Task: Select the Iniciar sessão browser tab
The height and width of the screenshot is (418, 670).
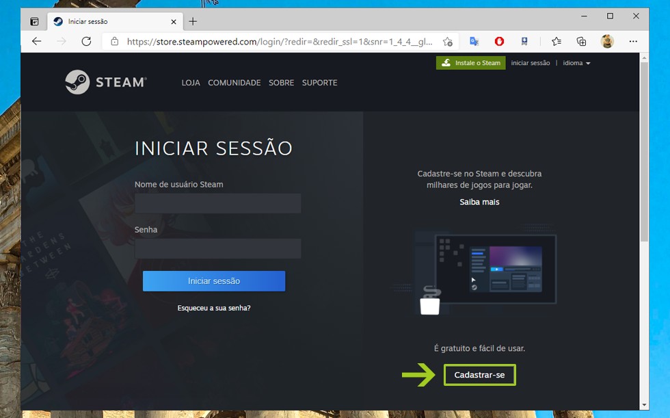Action: (x=116, y=21)
